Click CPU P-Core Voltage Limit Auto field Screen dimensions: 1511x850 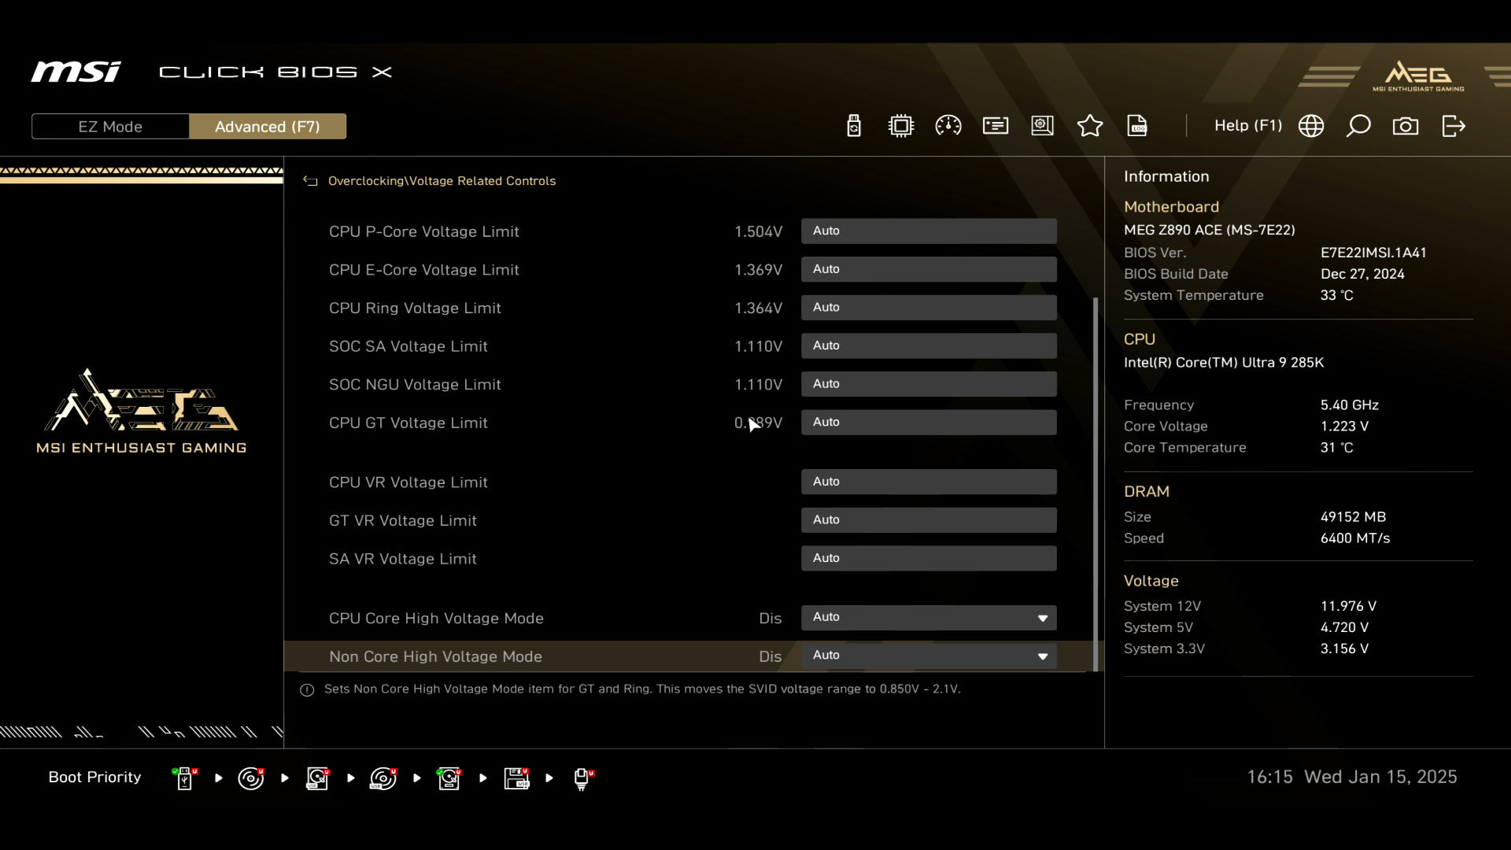pyautogui.click(x=929, y=231)
